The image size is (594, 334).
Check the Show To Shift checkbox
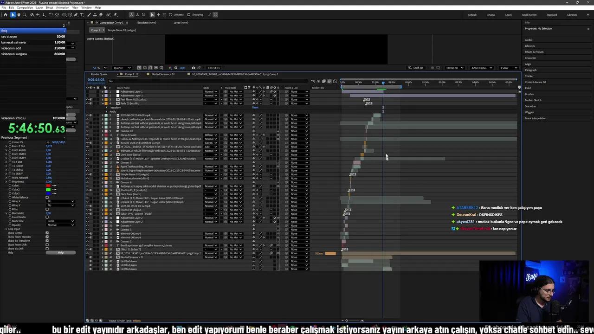click(47, 249)
